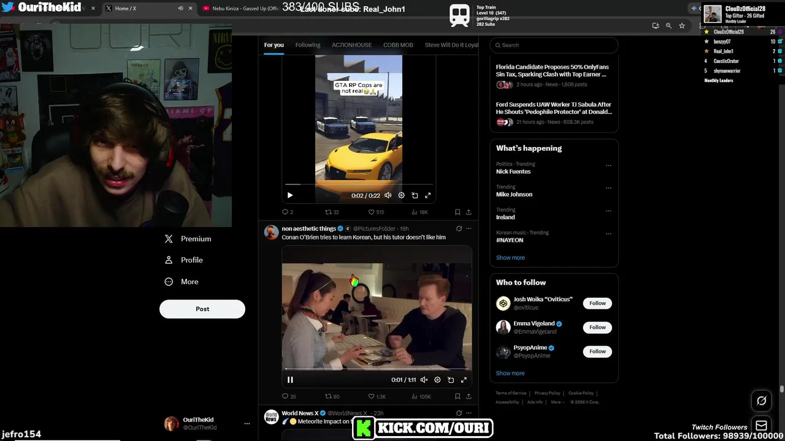785x441 pixels.
Task: Seek on the Conan video progress bar
Action: pos(377,369)
